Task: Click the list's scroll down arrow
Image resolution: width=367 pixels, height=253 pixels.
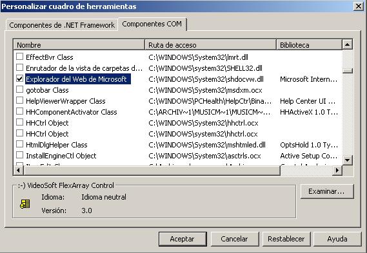Action: (347, 160)
